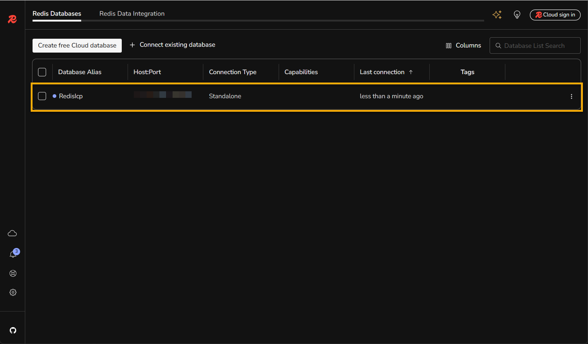Image resolution: width=588 pixels, height=344 pixels.
Task: Open settings gear icon in sidebar
Action: [13, 293]
